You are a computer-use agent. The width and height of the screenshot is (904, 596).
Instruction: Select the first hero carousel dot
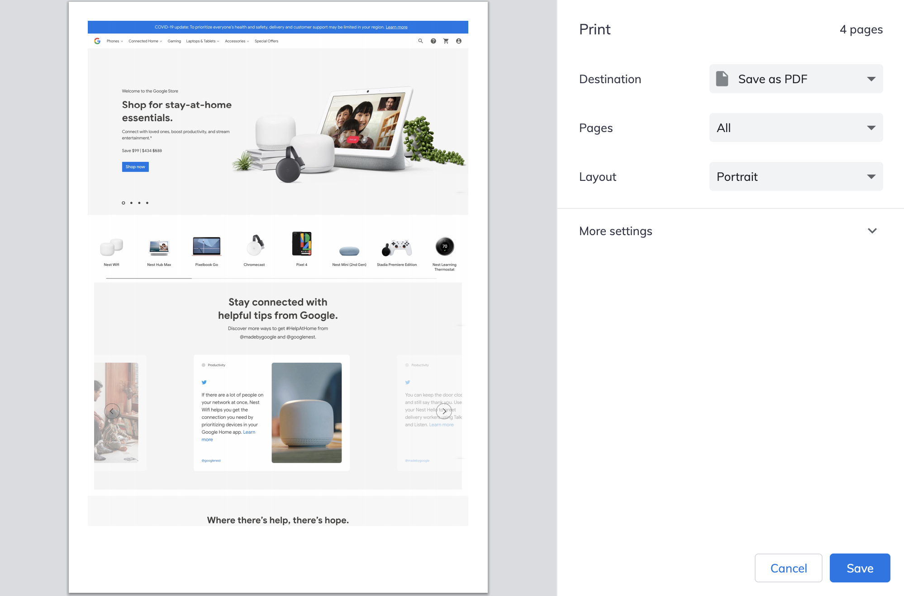tap(123, 203)
